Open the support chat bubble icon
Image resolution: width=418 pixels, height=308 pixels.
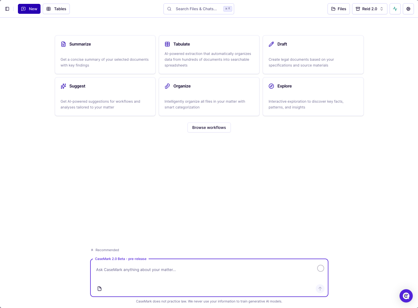[x=406, y=296]
